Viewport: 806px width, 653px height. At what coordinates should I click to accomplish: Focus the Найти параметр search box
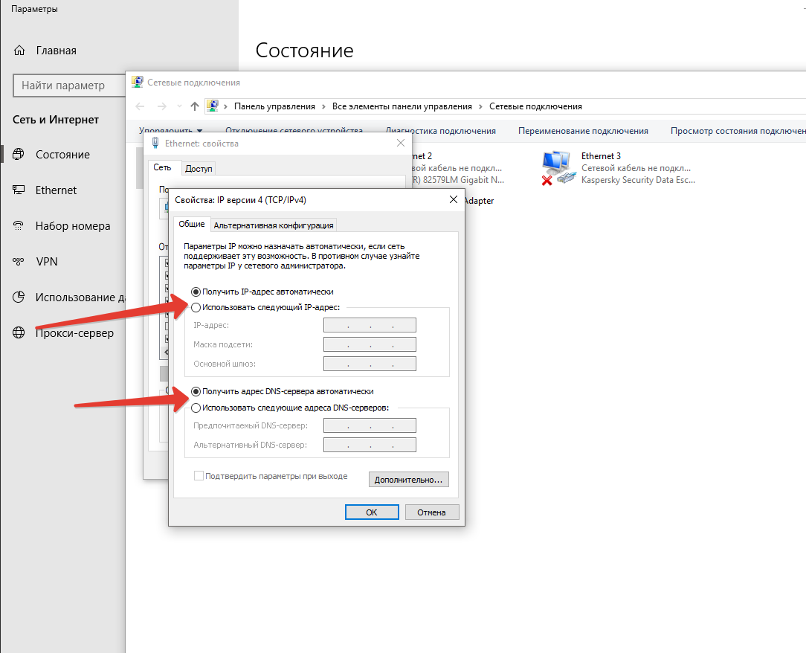pos(69,86)
